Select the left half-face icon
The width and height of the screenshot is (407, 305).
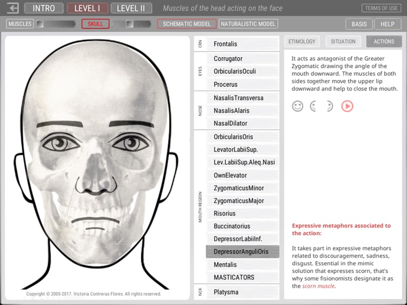pyautogui.click(x=313, y=106)
